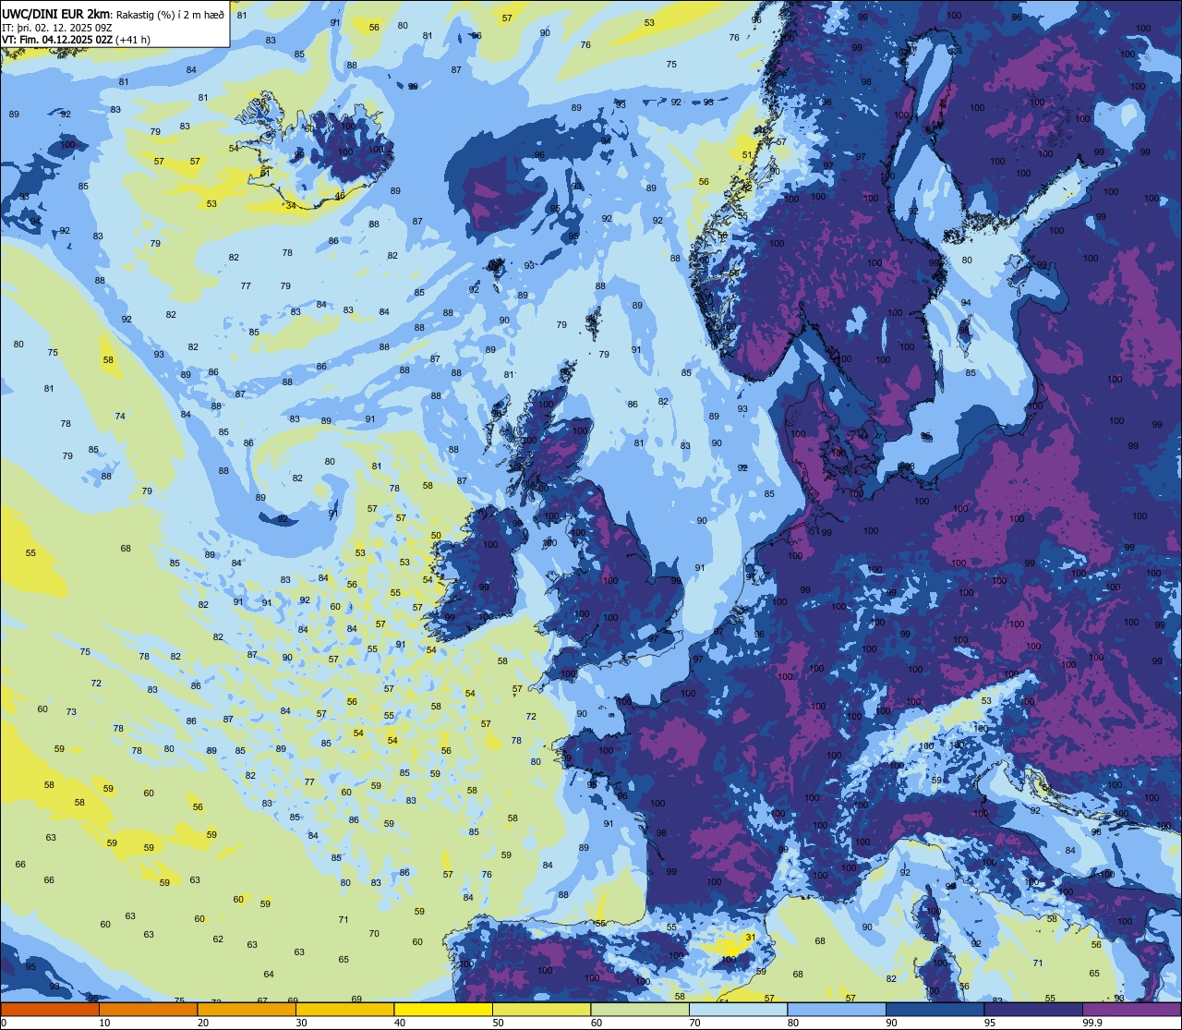Click the humidity value '62' in the Atlantic
This screenshot has width=1182, height=1030.
point(218,939)
